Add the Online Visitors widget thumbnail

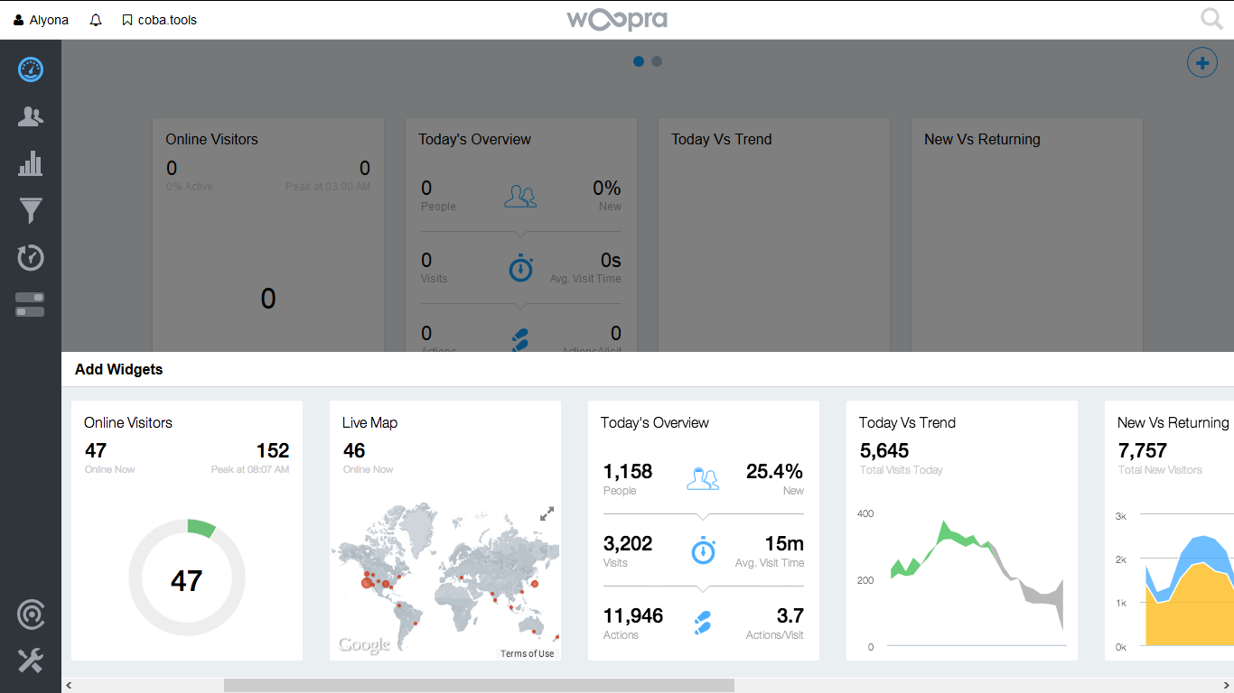coord(187,531)
